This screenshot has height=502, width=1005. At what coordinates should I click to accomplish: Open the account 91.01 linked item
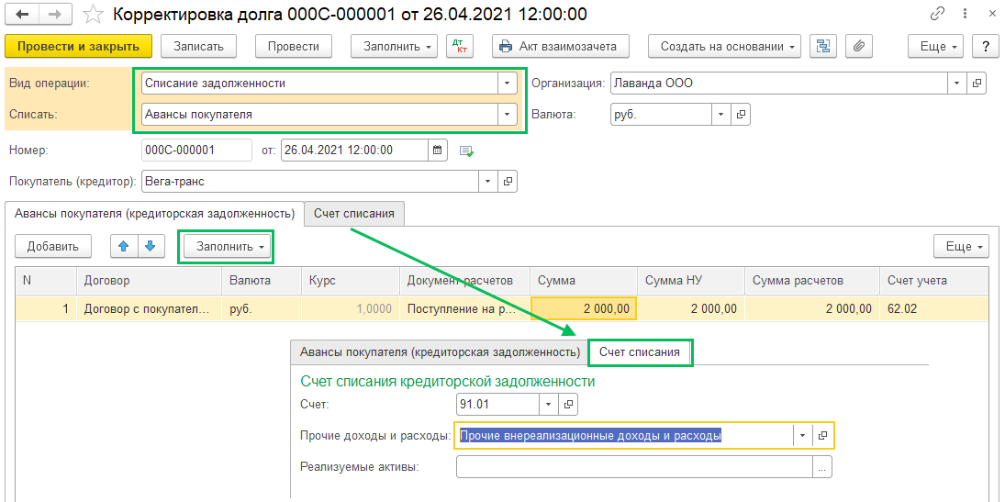click(x=568, y=405)
